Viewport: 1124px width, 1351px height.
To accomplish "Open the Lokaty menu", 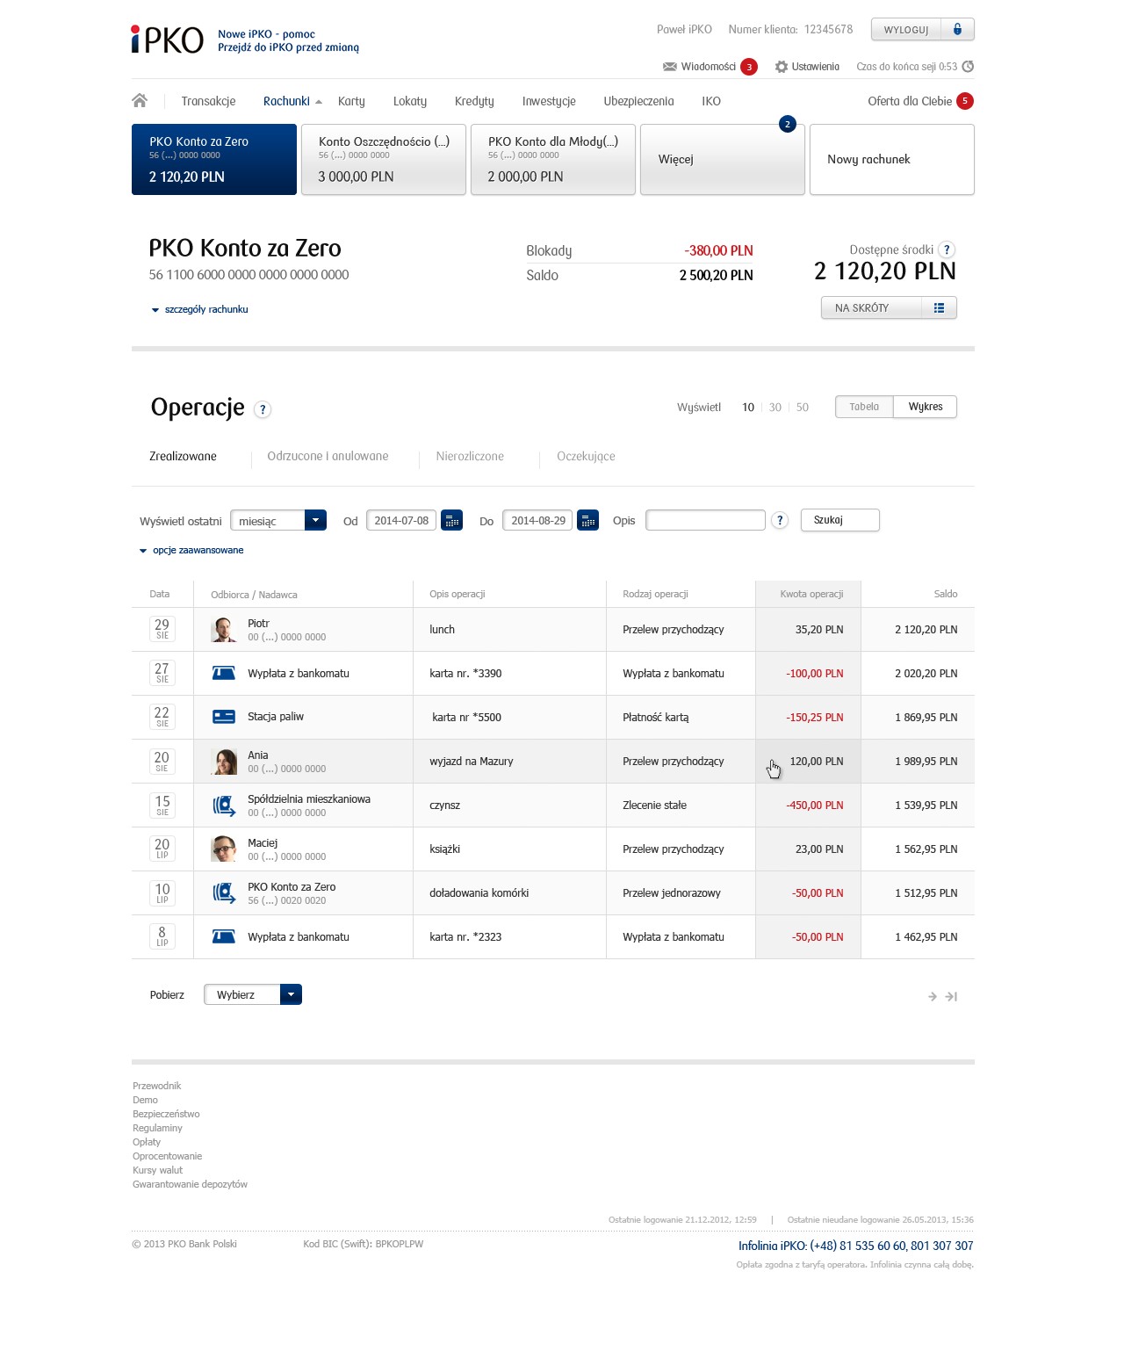I will pos(410,101).
